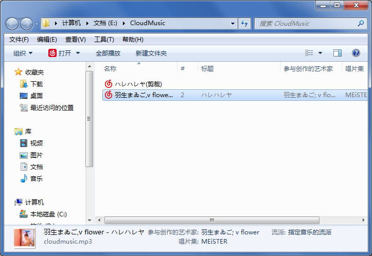Click the horizontal scrollbar in file list

click(x=211, y=220)
